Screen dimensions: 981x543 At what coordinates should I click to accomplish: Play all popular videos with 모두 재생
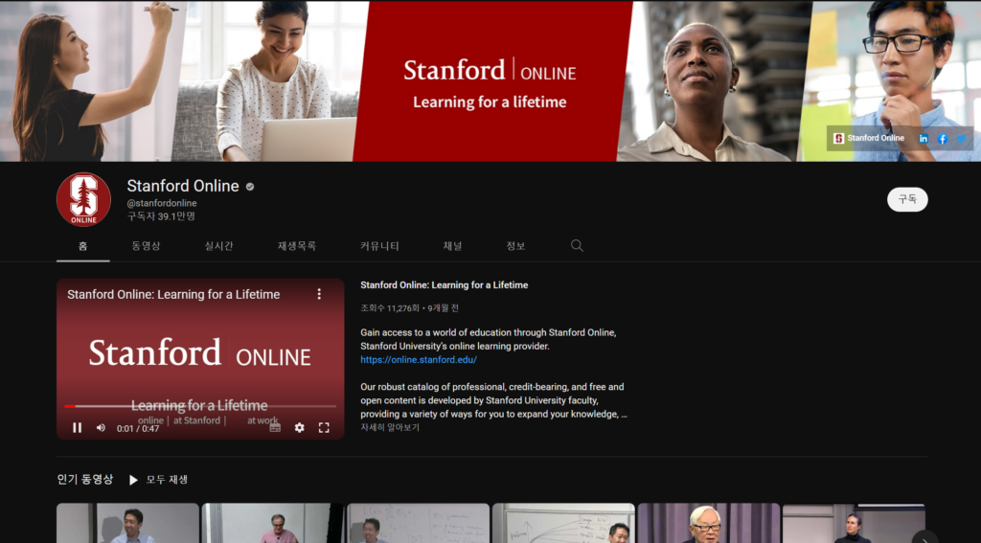pyautogui.click(x=158, y=480)
